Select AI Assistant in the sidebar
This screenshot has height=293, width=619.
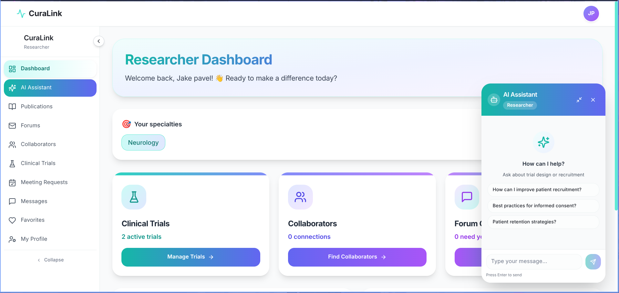click(50, 88)
